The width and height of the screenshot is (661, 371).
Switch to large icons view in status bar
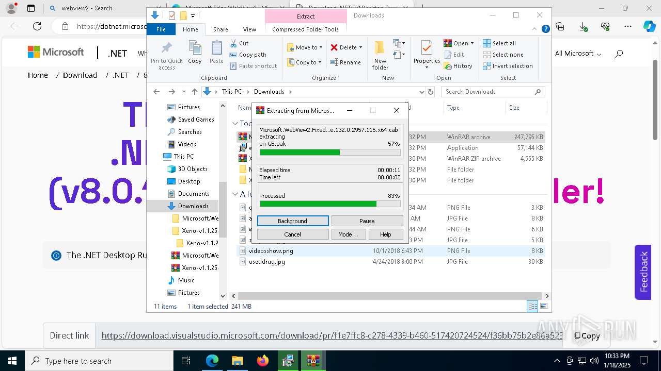[x=543, y=306]
